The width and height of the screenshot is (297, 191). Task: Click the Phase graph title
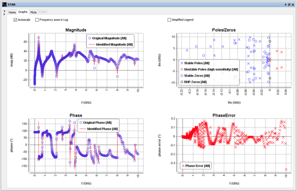pos(76,116)
